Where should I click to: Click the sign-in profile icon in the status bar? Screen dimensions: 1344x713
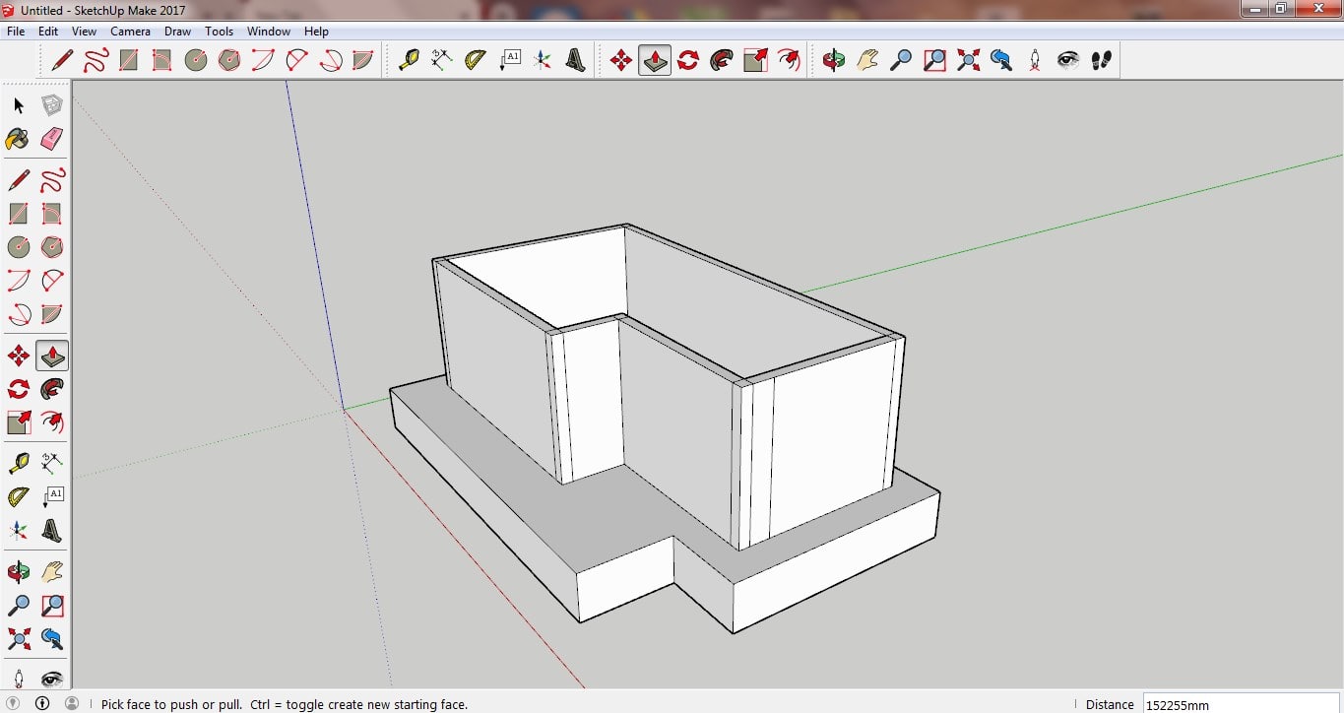72,703
